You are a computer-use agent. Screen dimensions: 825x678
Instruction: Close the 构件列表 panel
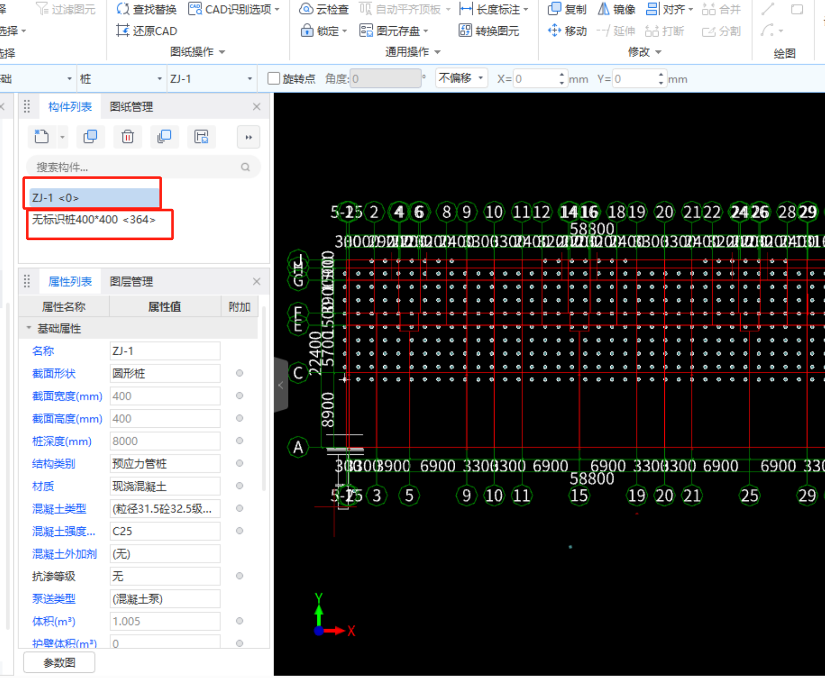point(256,107)
